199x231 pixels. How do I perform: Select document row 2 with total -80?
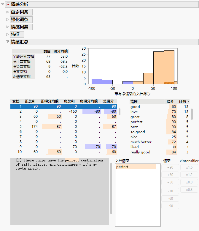pyautogui.click(x=64, y=111)
